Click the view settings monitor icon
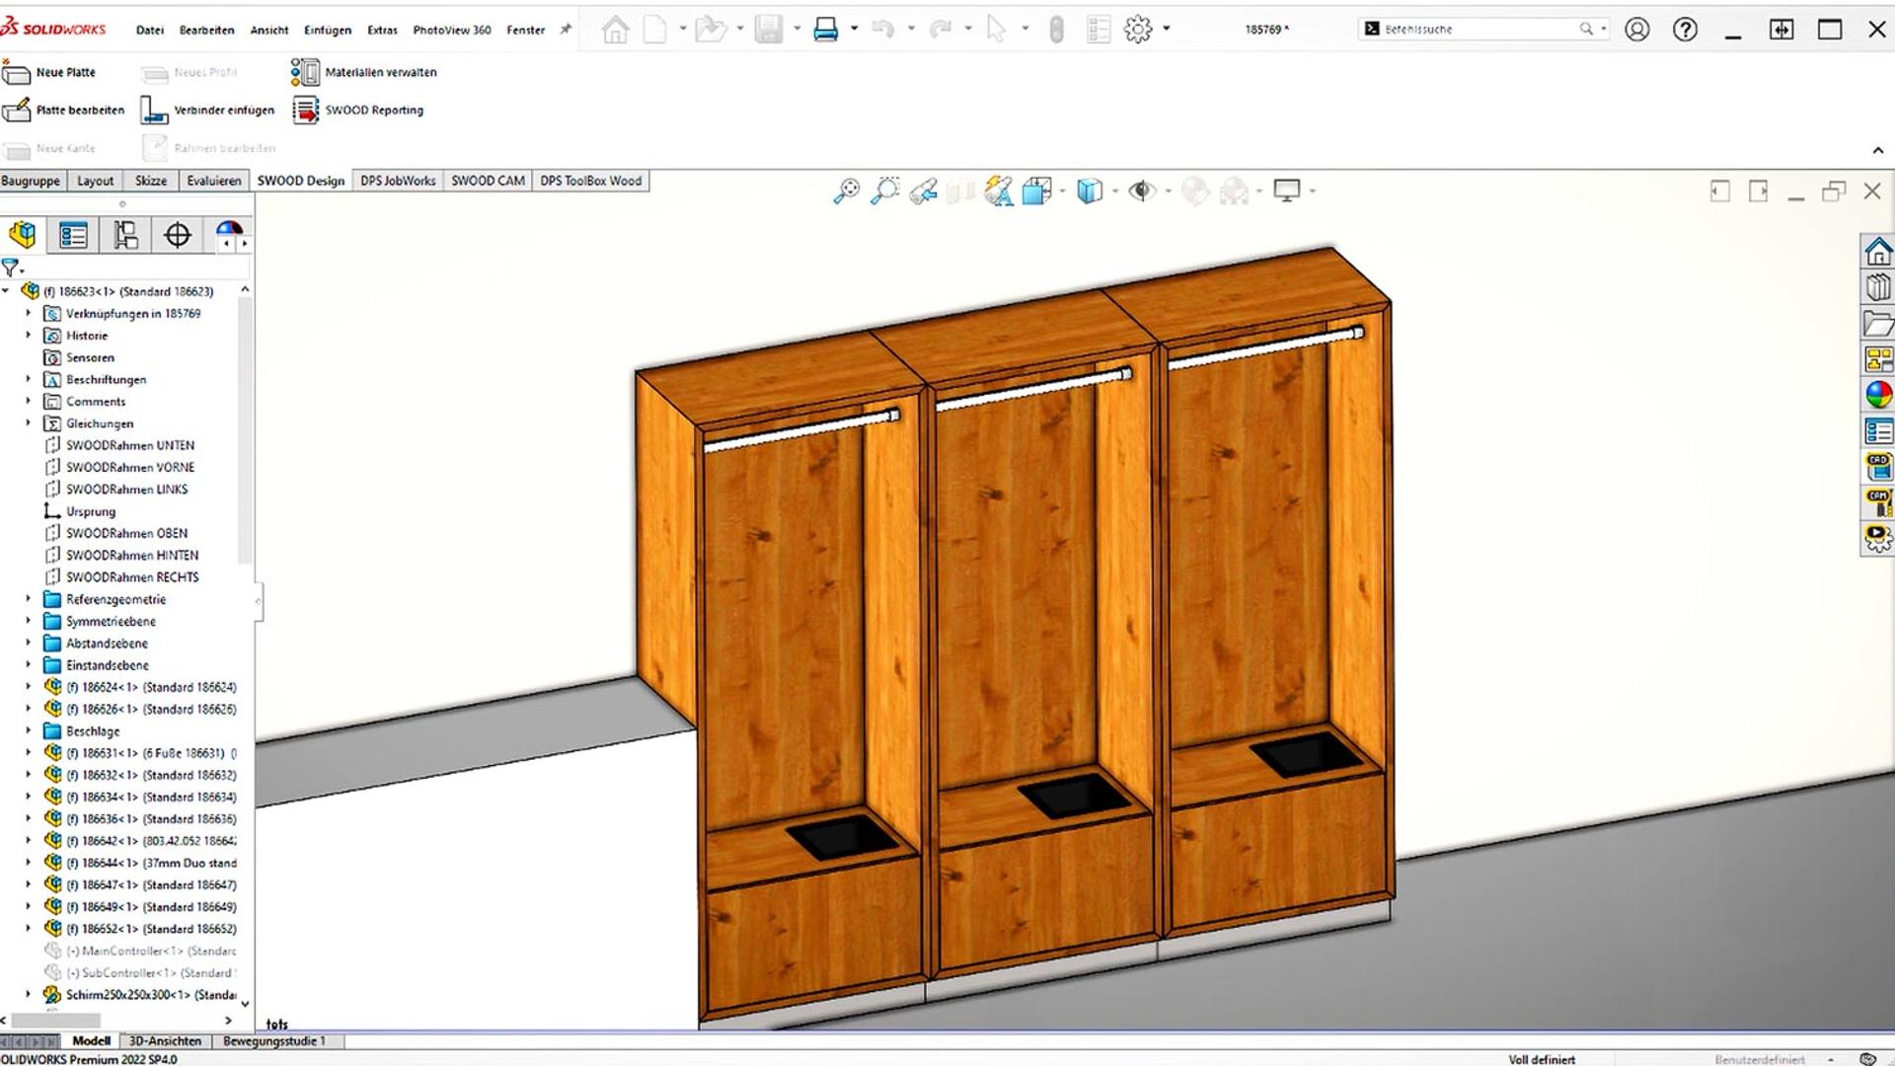 1287,190
